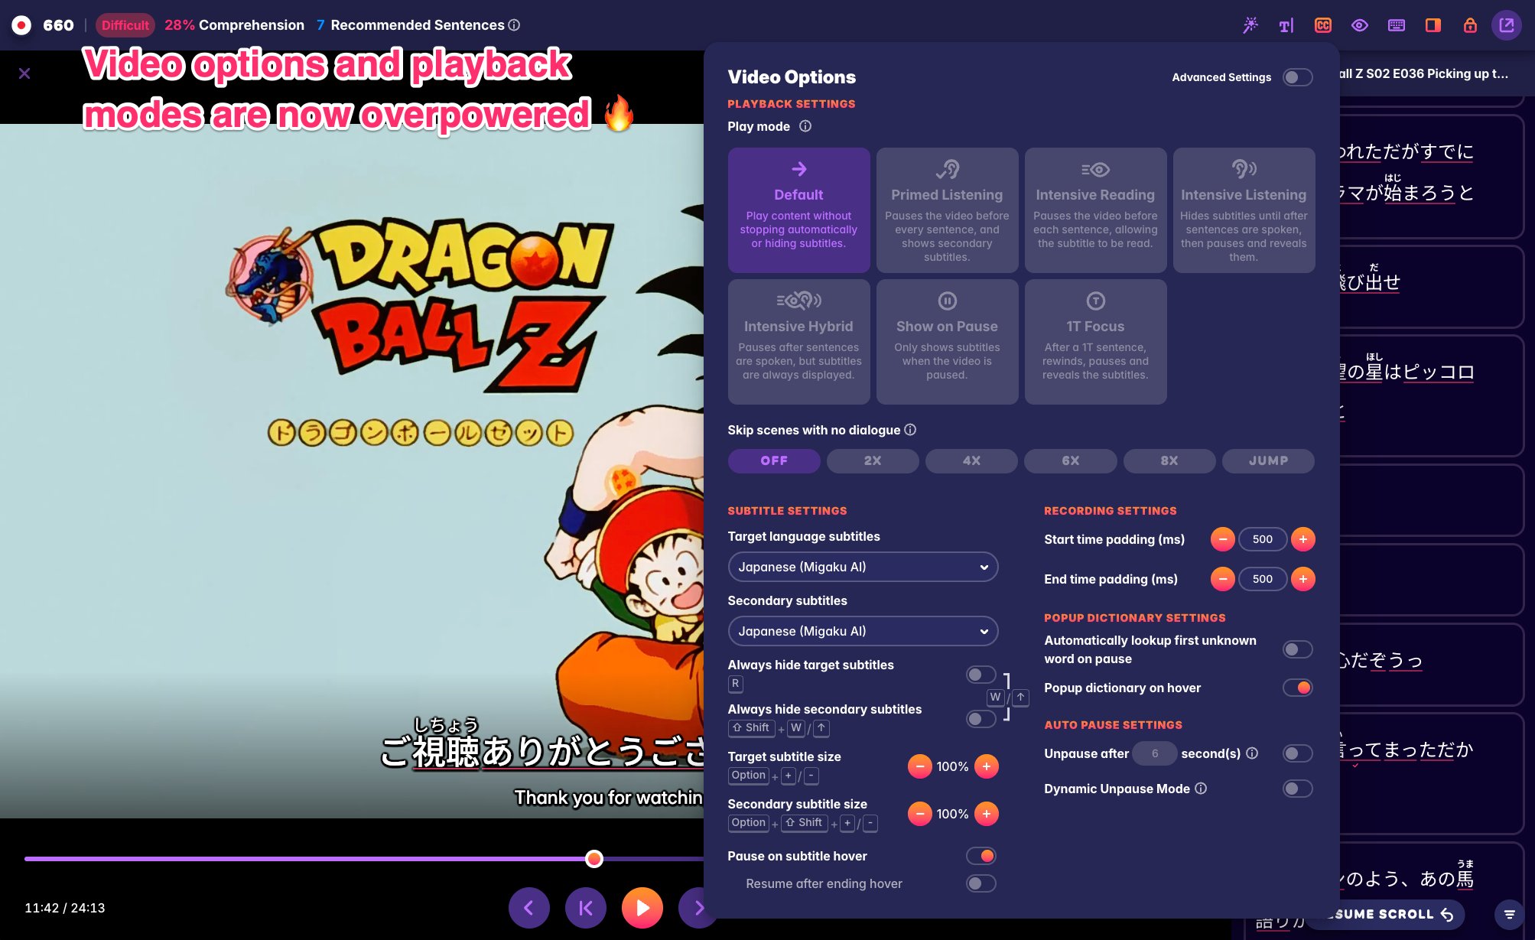Enable Resume after ending hover
Viewport: 1535px width, 940px height.
click(981, 883)
